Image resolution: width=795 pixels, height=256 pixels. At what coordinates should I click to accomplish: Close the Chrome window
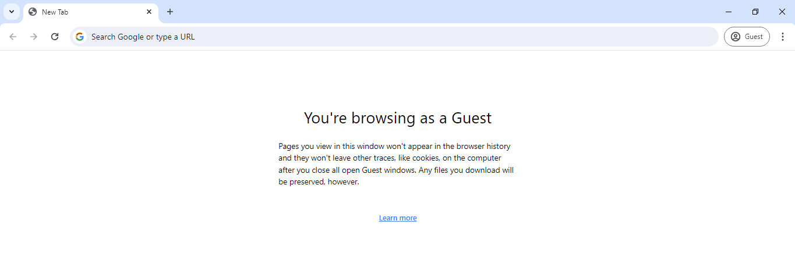[x=782, y=12]
